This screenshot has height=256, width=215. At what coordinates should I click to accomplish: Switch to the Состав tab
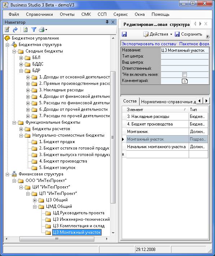click(x=130, y=101)
